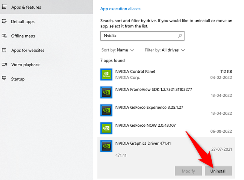This screenshot has height=180, width=244.
Task: Click the NVIDIA GeForce Experience icon
Action: click(x=107, y=110)
